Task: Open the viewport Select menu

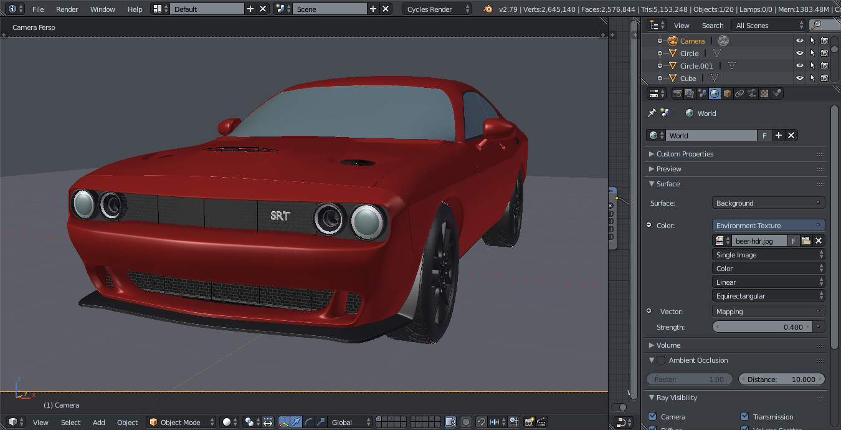Action: coord(71,422)
